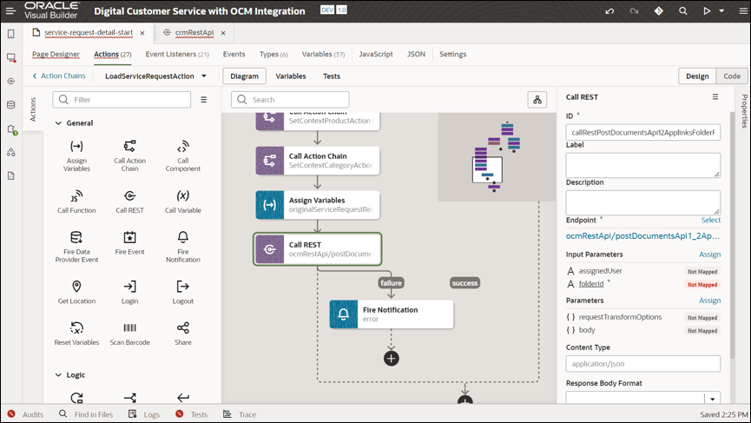Open the Source View file icon
The image size is (751, 423).
click(x=11, y=175)
